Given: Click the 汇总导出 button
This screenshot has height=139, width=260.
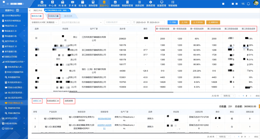Looking at the screenshot, I should click(x=198, y=22).
